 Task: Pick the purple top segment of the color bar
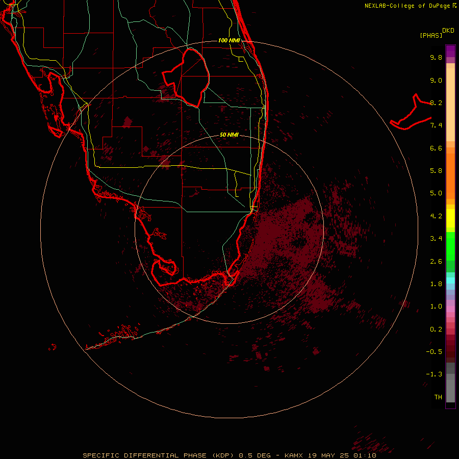click(450, 51)
